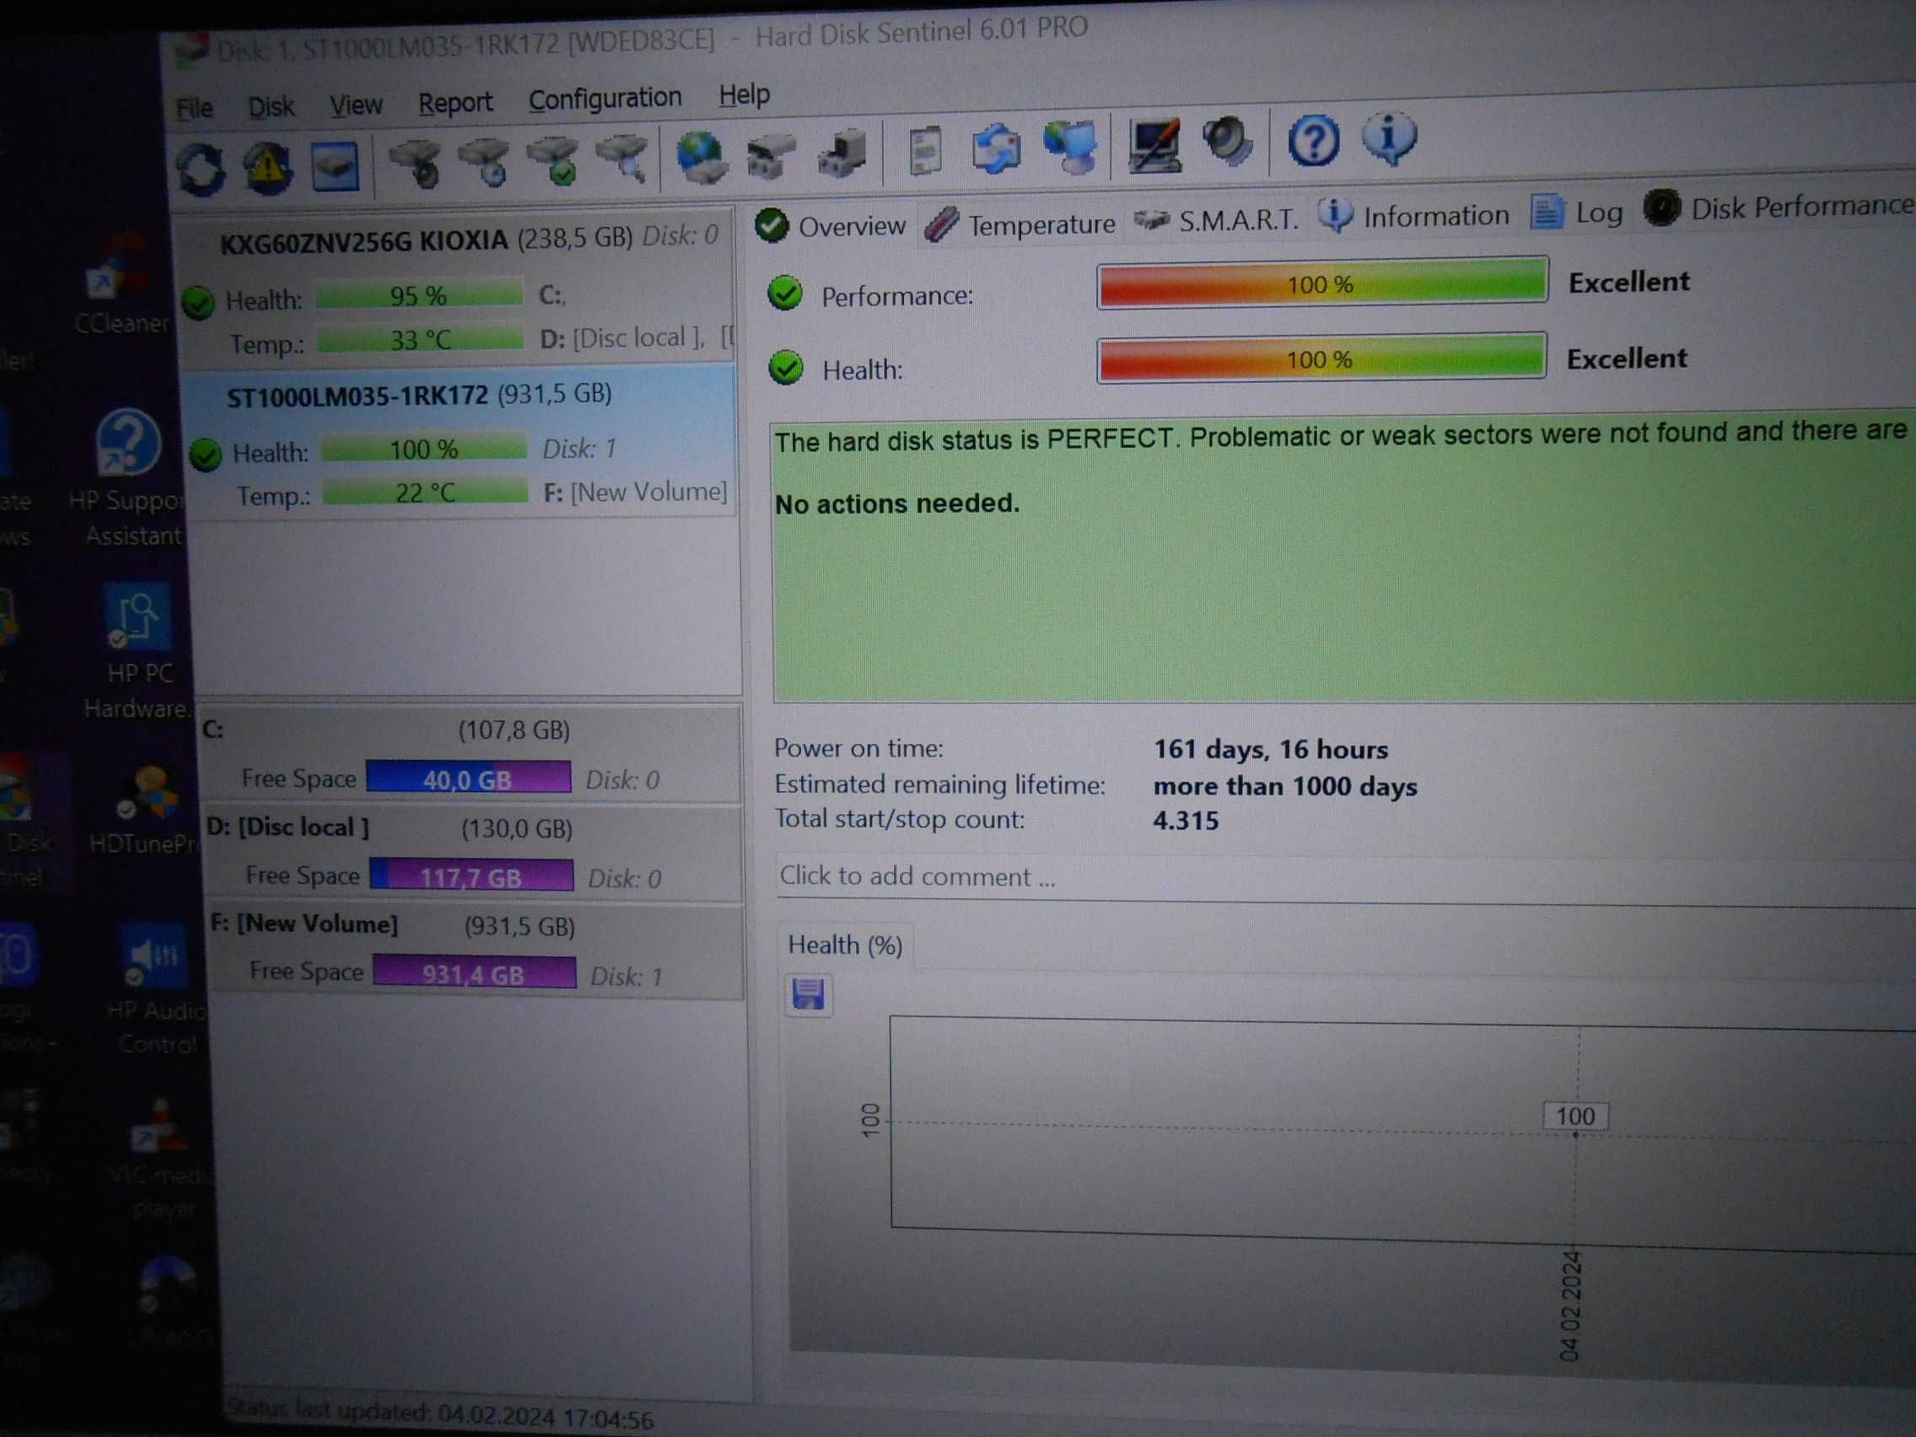Click "more than 1000 days" lifetime value

[x=1285, y=787]
